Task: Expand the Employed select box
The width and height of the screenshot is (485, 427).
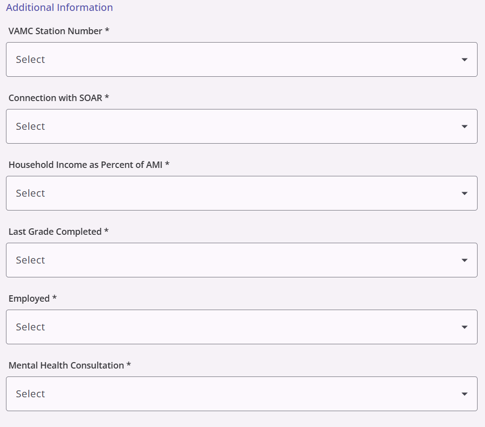Action: point(242,327)
